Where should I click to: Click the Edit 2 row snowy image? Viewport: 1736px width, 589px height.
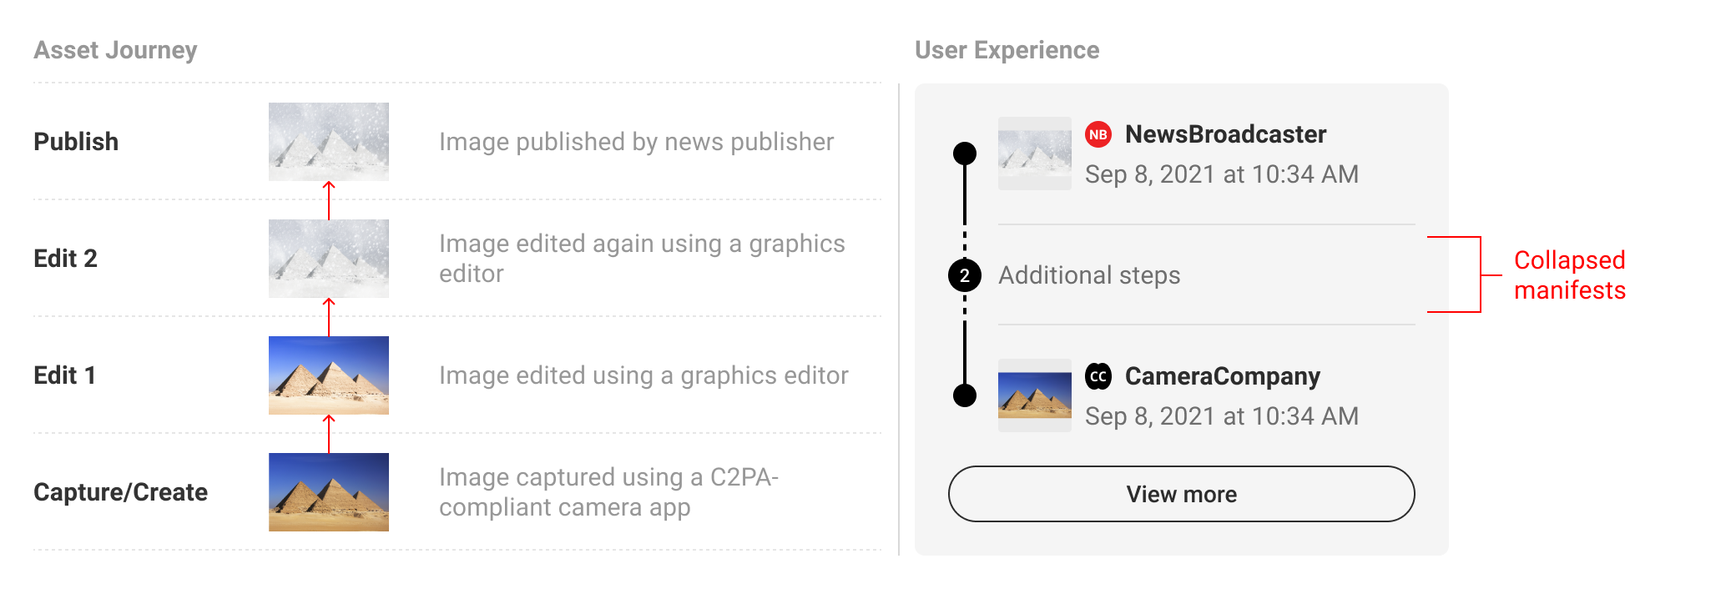click(329, 259)
